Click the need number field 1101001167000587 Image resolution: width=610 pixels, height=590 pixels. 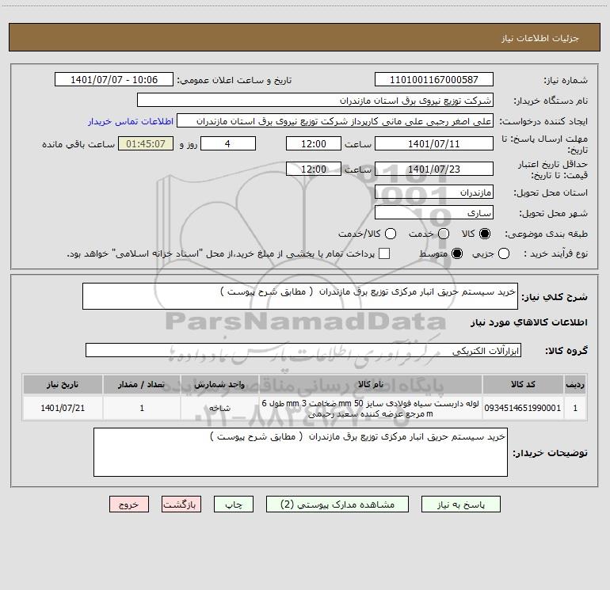[434, 79]
